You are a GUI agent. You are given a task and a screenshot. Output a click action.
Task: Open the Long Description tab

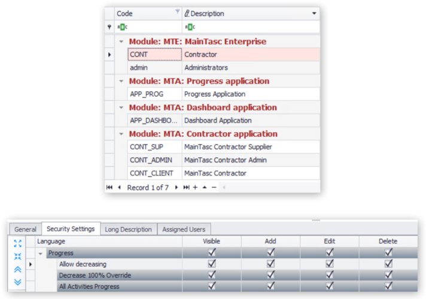point(128,229)
